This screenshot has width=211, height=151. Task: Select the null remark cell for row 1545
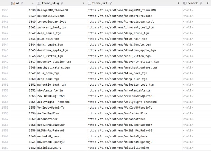188,50
